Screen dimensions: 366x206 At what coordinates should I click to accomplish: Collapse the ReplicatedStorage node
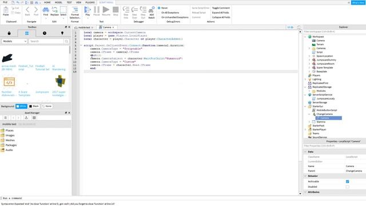(x=305, y=87)
